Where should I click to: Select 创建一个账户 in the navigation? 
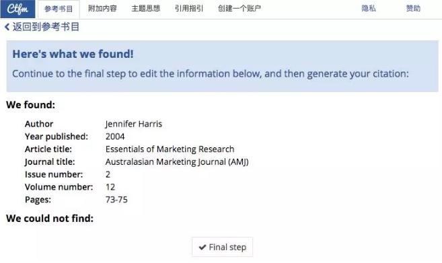(x=240, y=9)
